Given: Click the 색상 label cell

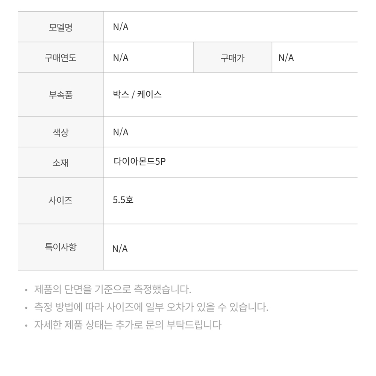Looking at the screenshot, I should pyautogui.click(x=61, y=132).
